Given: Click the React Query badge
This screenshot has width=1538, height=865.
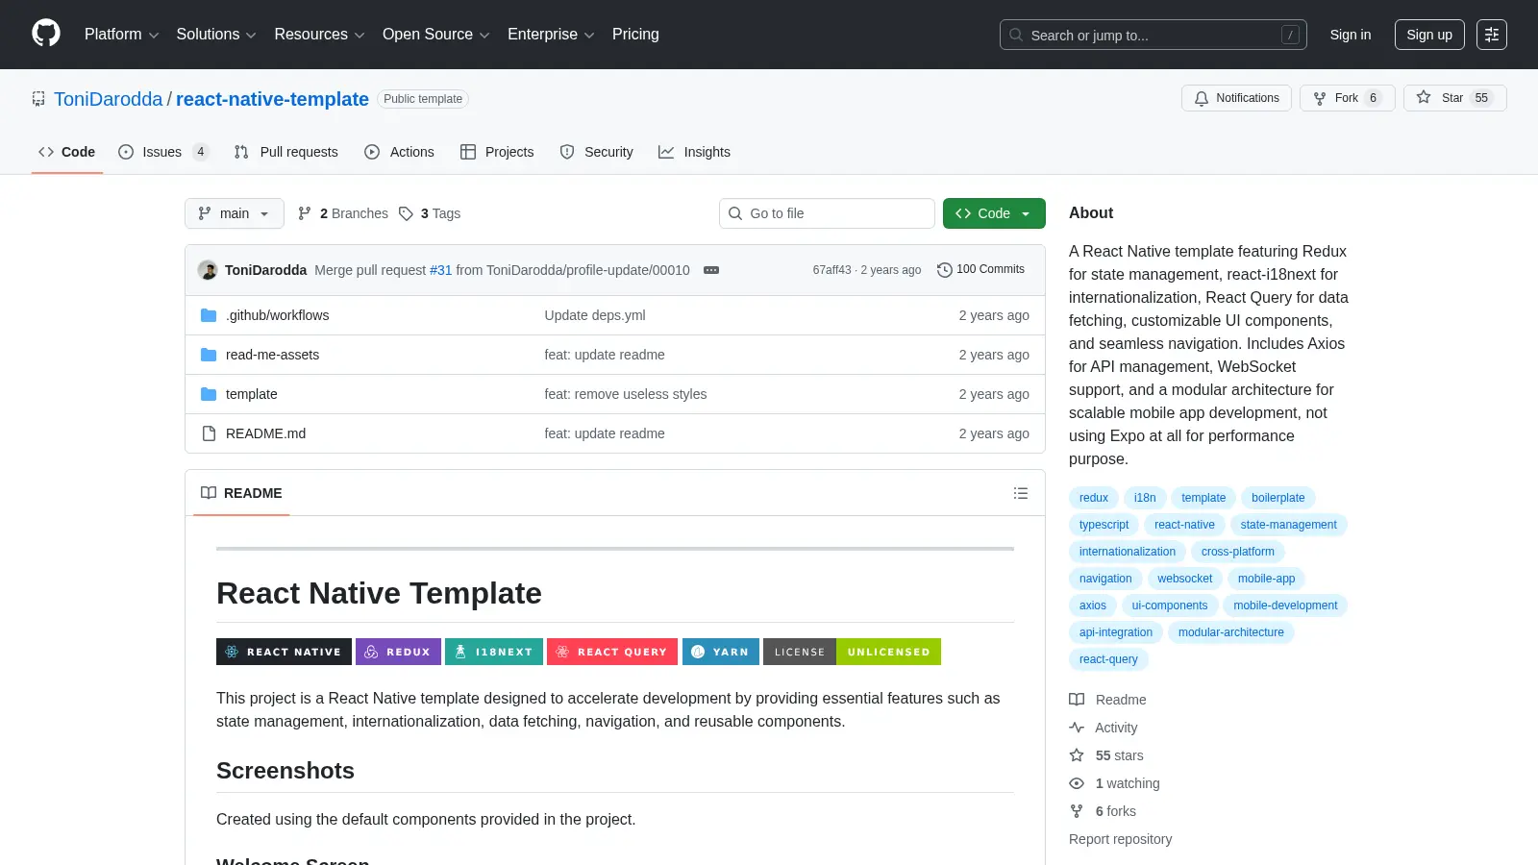Looking at the screenshot, I should click(x=612, y=652).
